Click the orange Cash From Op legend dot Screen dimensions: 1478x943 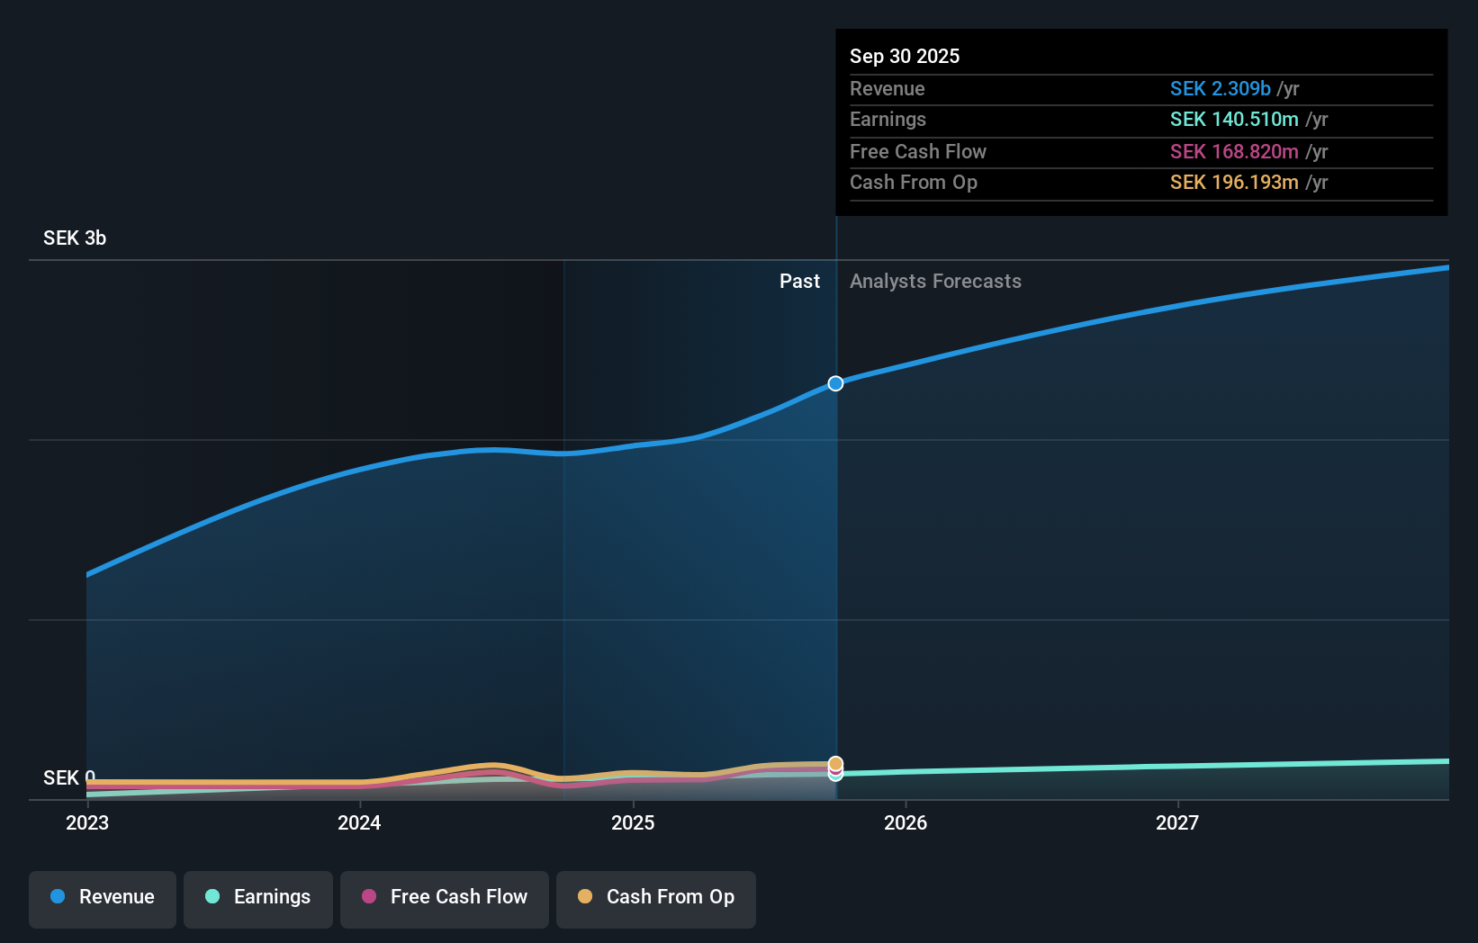(x=586, y=897)
